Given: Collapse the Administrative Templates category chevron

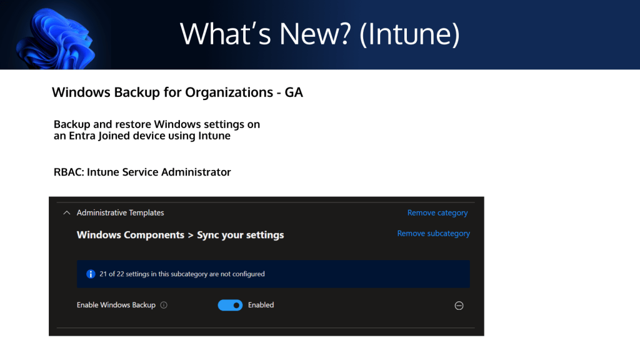Looking at the screenshot, I should pyautogui.click(x=67, y=213).
